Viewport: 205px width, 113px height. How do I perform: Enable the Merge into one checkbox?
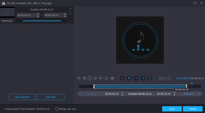click(x=57, y=109)
